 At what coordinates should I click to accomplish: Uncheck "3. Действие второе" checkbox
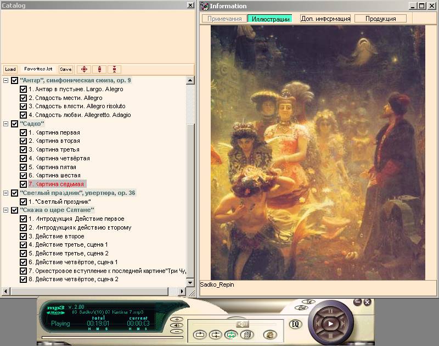click(23, 236)
